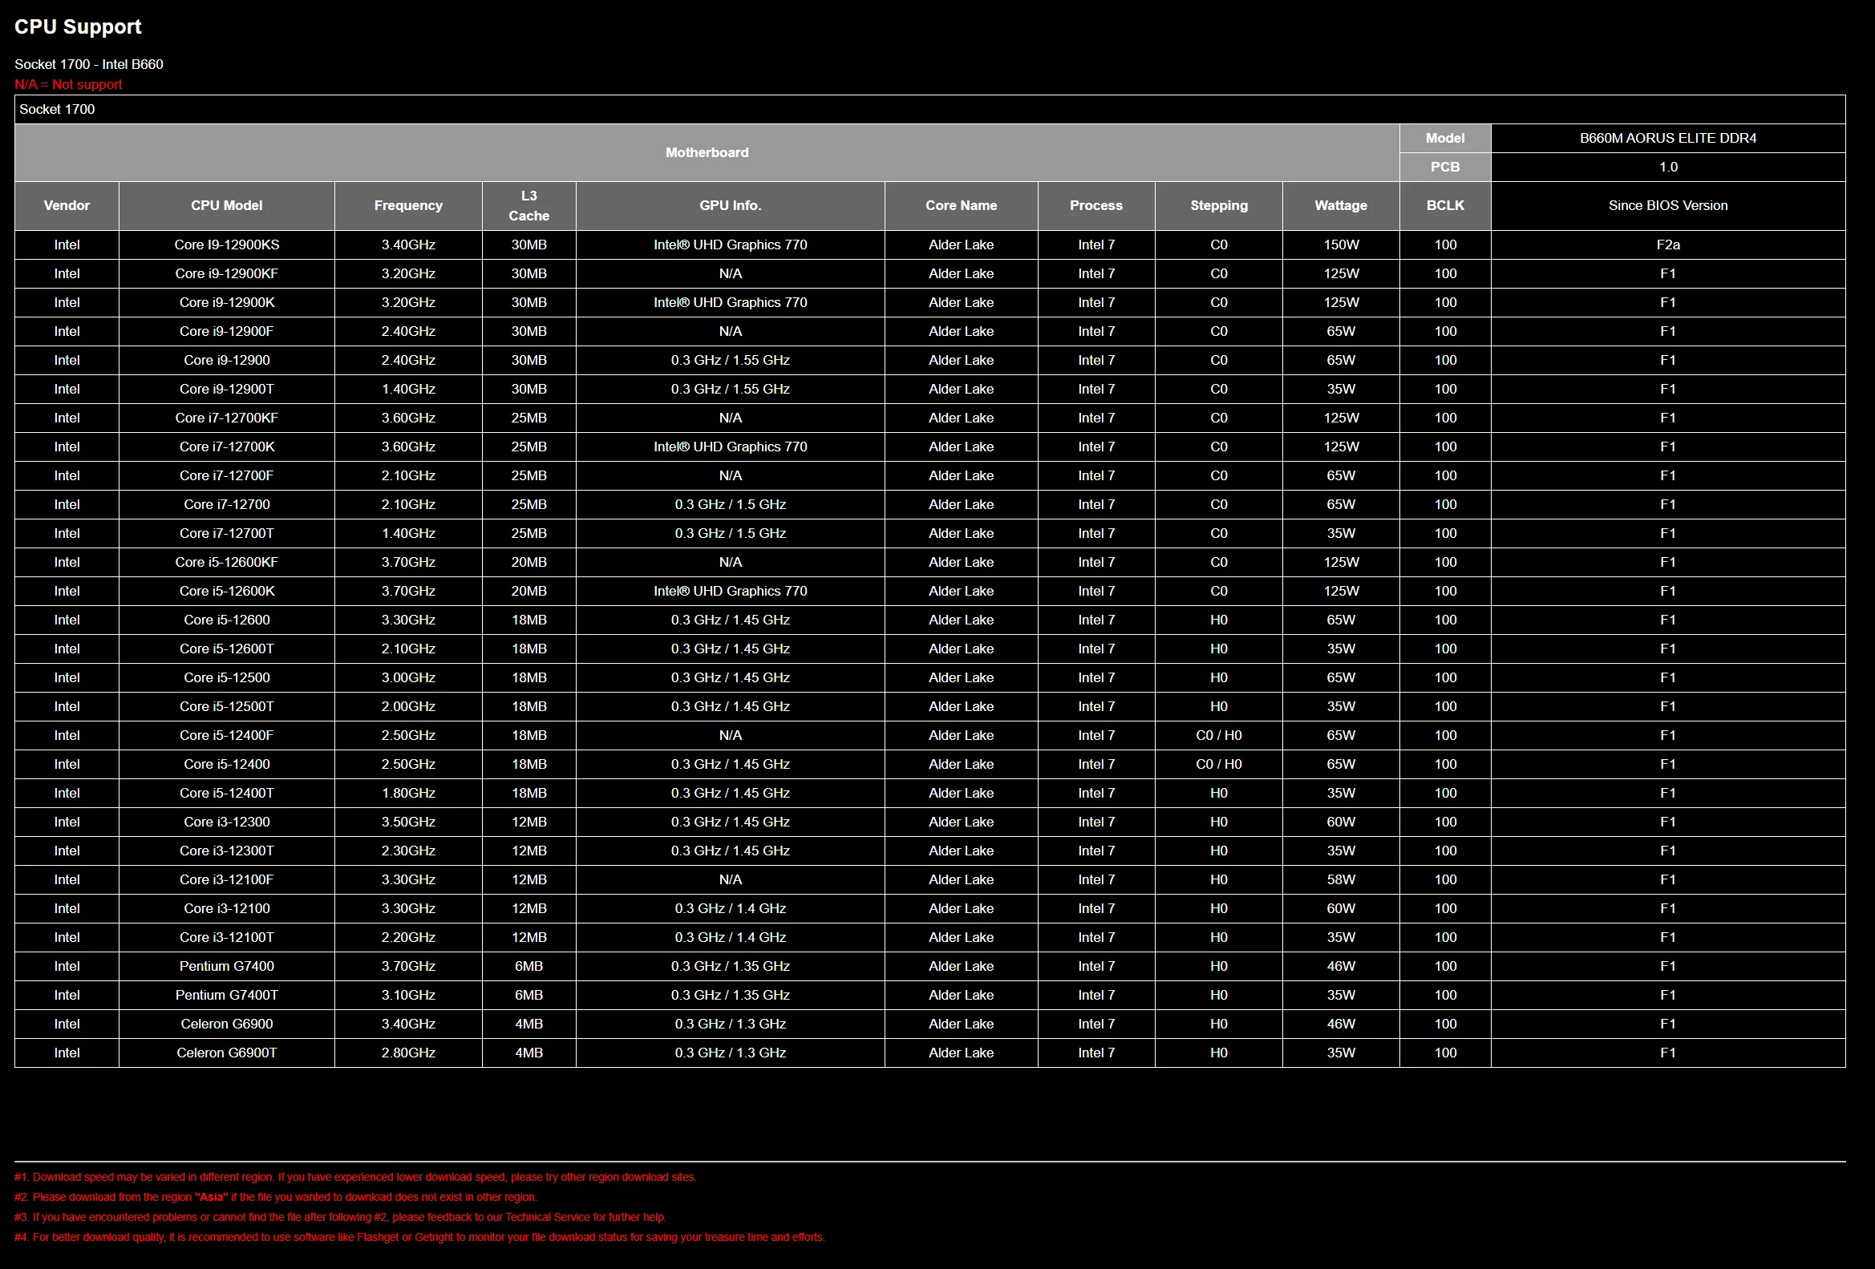The height and width of the screenshot is (1269, 1875).
Task: Click the "Core i3-12100F" model name
Action: (x=227, y=879)
